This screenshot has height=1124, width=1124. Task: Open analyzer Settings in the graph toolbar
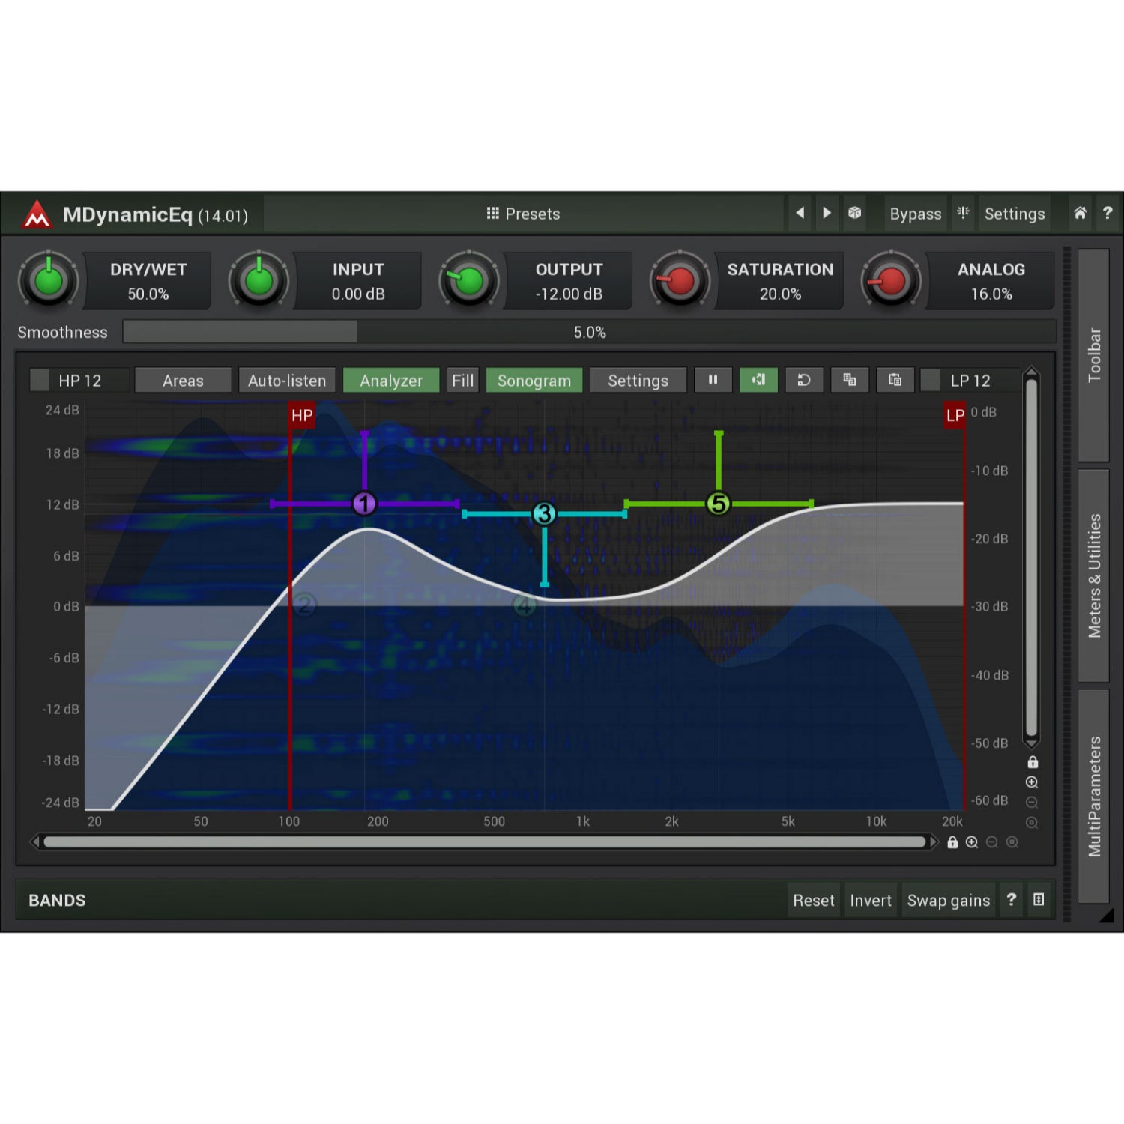pos(638,380)
